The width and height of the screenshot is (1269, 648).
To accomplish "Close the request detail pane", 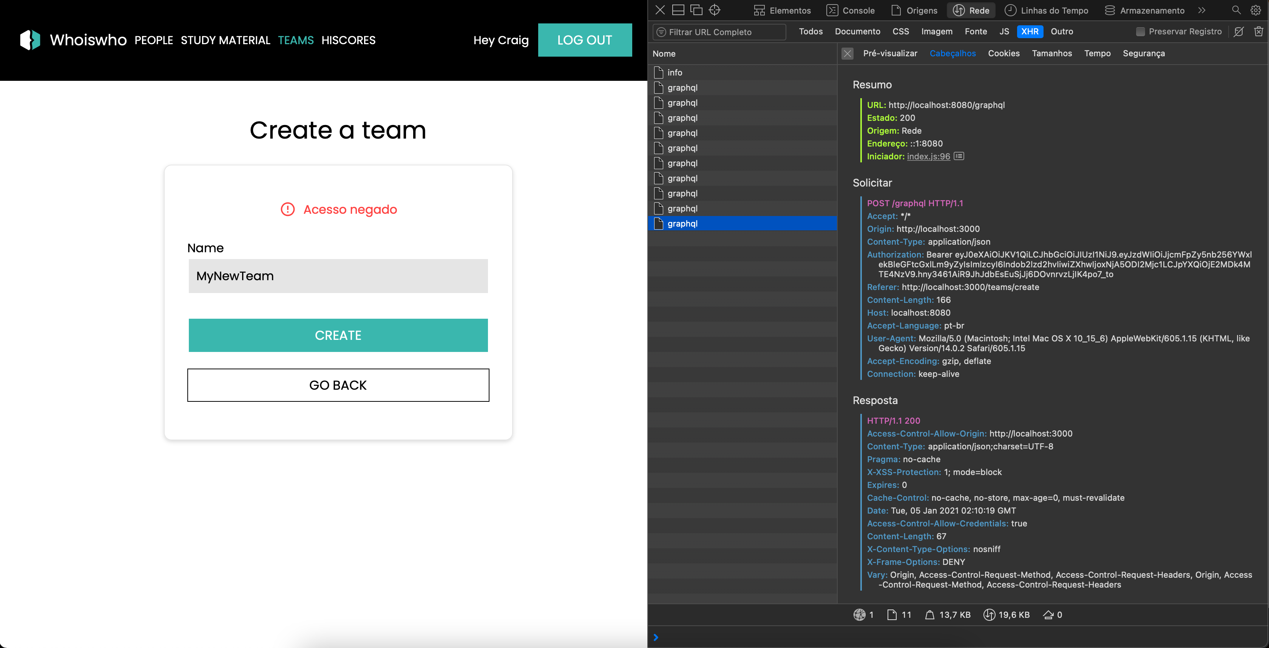I will [847, 54].
